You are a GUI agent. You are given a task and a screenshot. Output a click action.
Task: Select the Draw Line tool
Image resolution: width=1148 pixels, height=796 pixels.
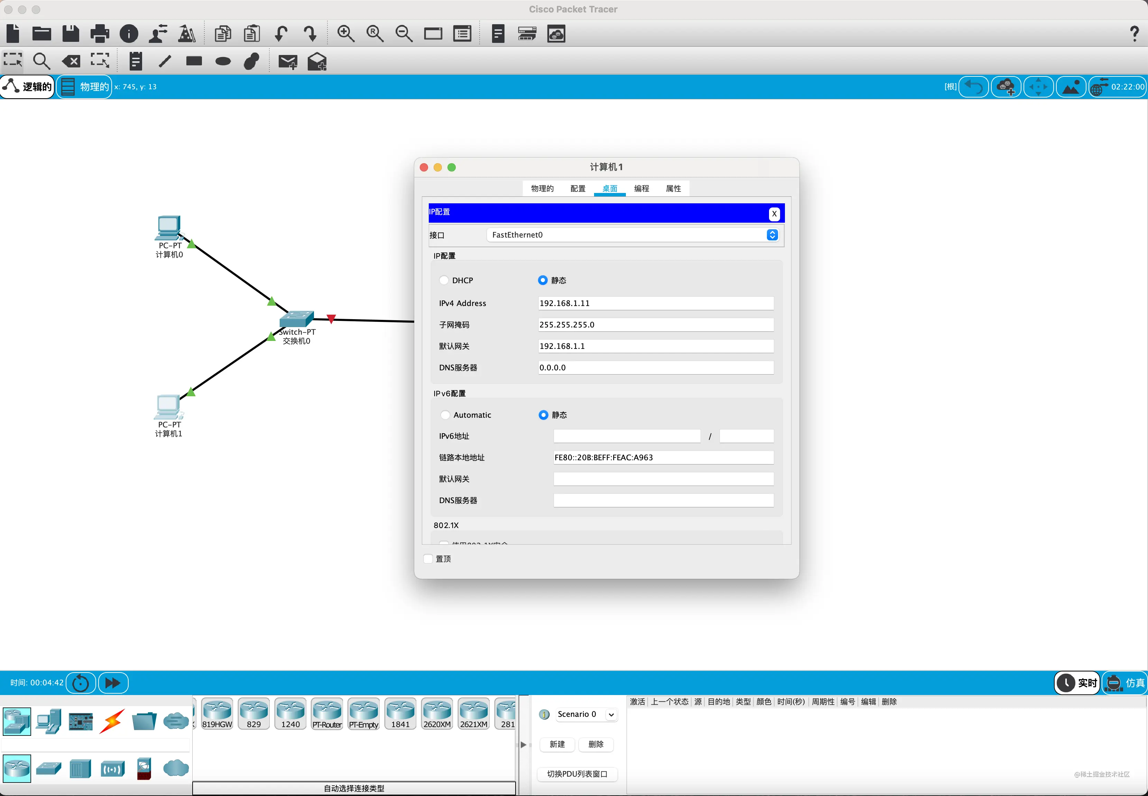(x=165, y=61)
